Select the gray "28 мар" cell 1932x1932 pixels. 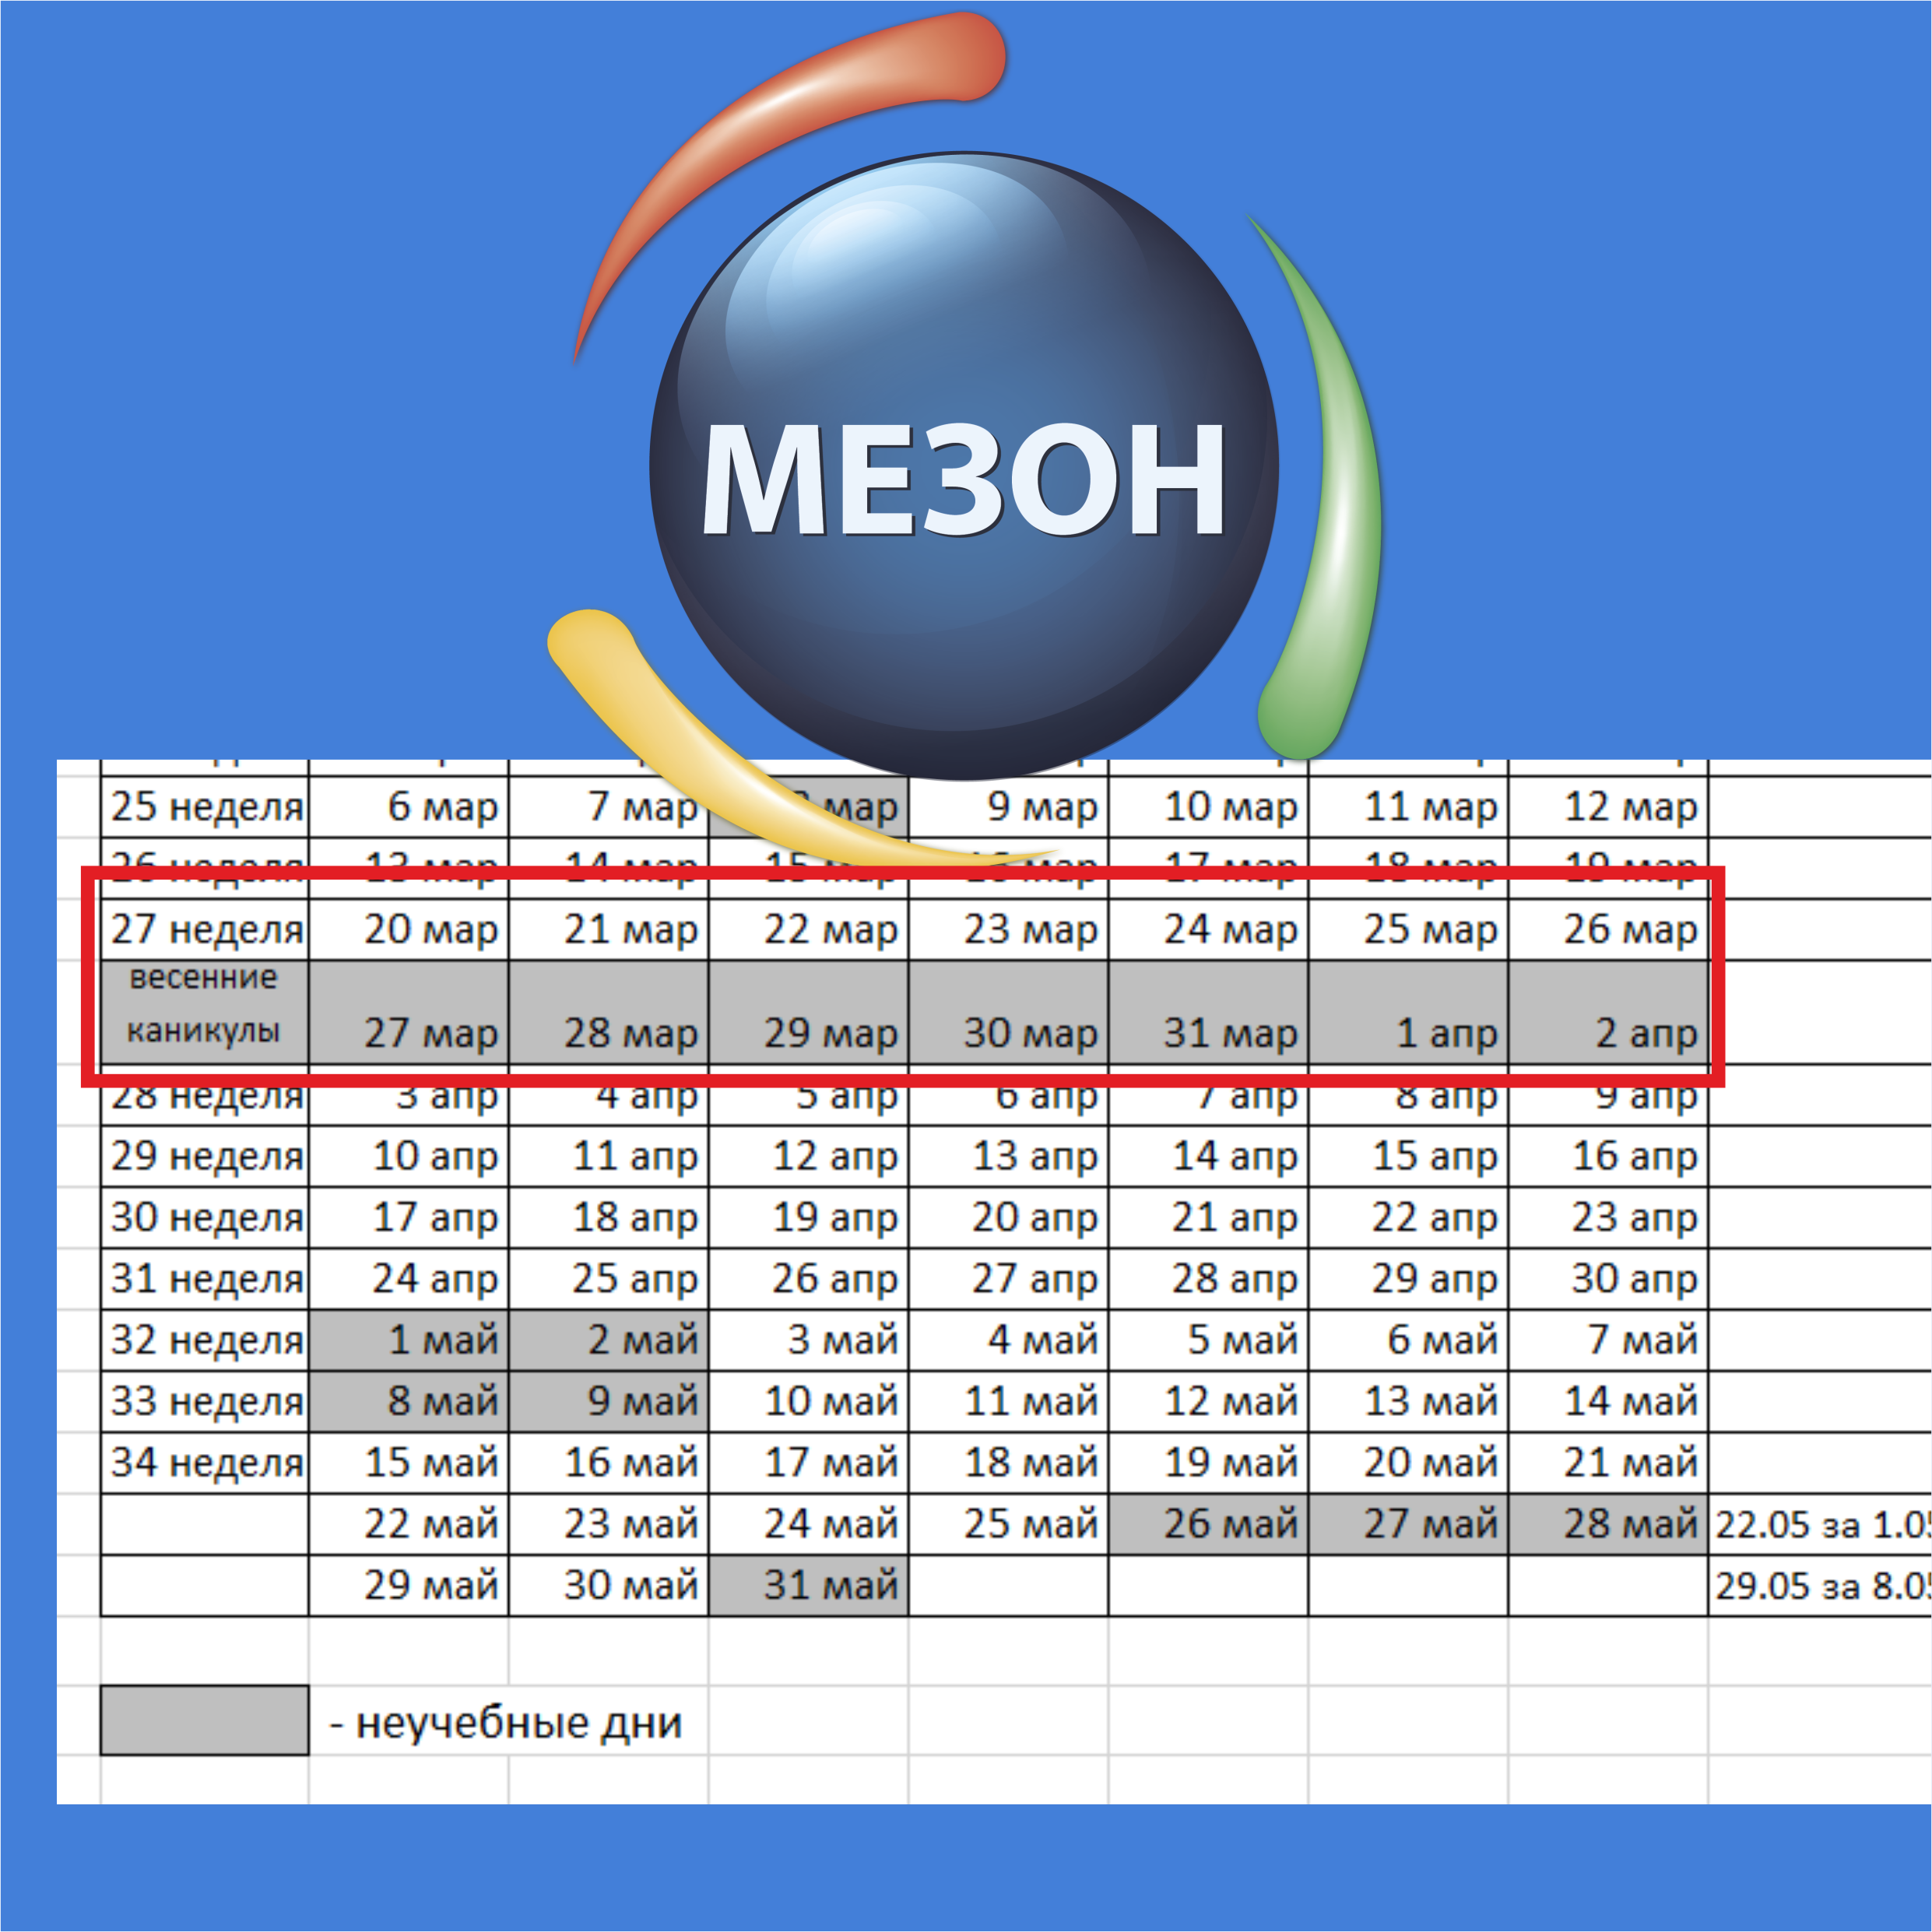click(609, 1013)
